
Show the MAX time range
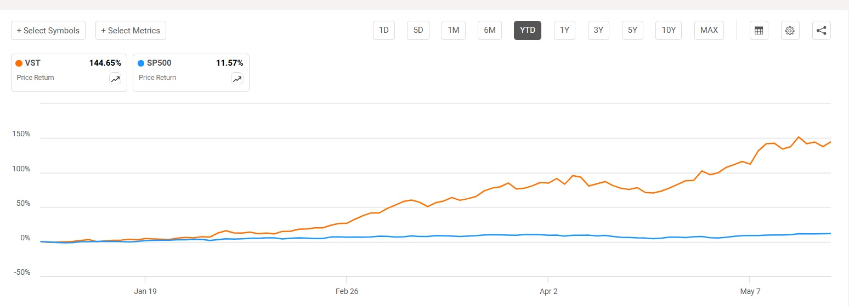(x=709, y=31)
